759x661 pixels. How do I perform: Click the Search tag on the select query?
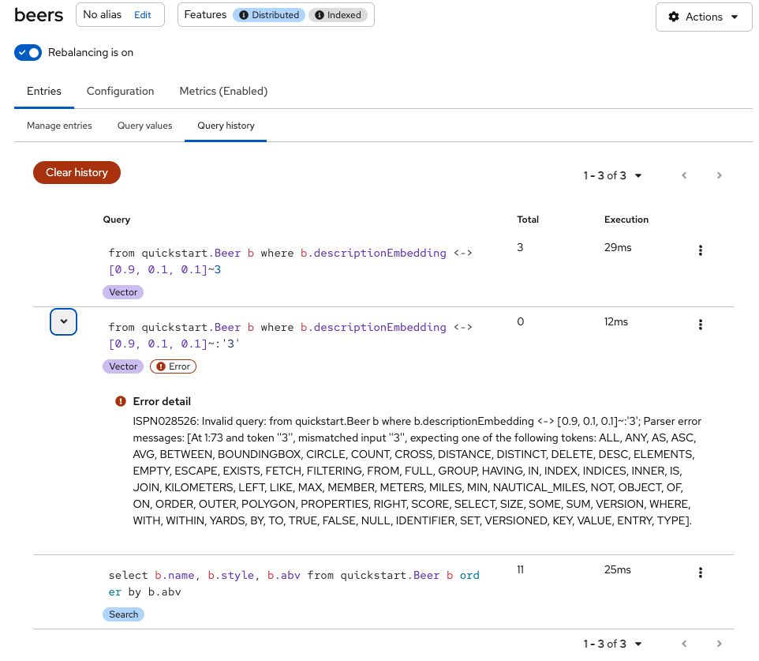[123, 614]
